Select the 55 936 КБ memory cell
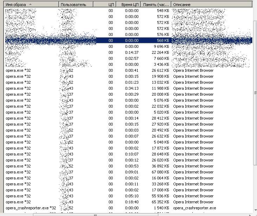Image resolution: width=257 pixels, height=216 pixels. click(160, 196)
